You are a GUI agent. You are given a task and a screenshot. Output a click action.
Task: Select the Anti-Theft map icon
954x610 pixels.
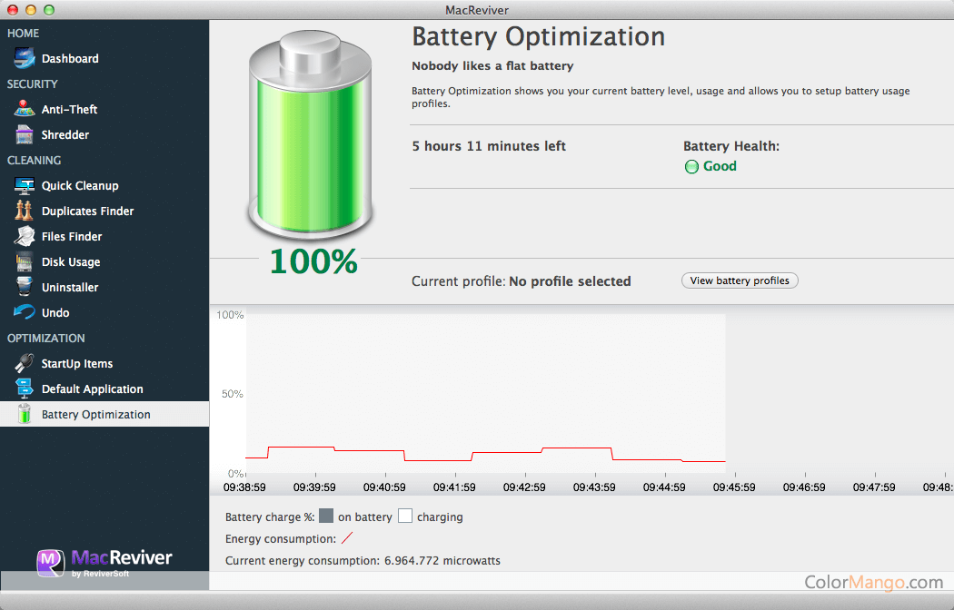click(x=25, y=109)
